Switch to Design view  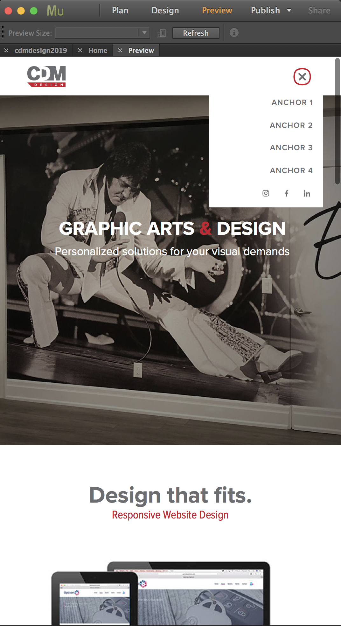coord(165,10)
